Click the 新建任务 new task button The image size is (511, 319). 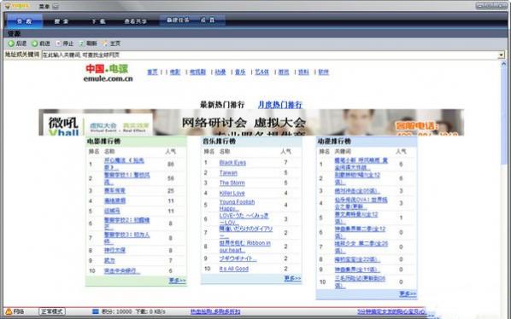[178, 20]
